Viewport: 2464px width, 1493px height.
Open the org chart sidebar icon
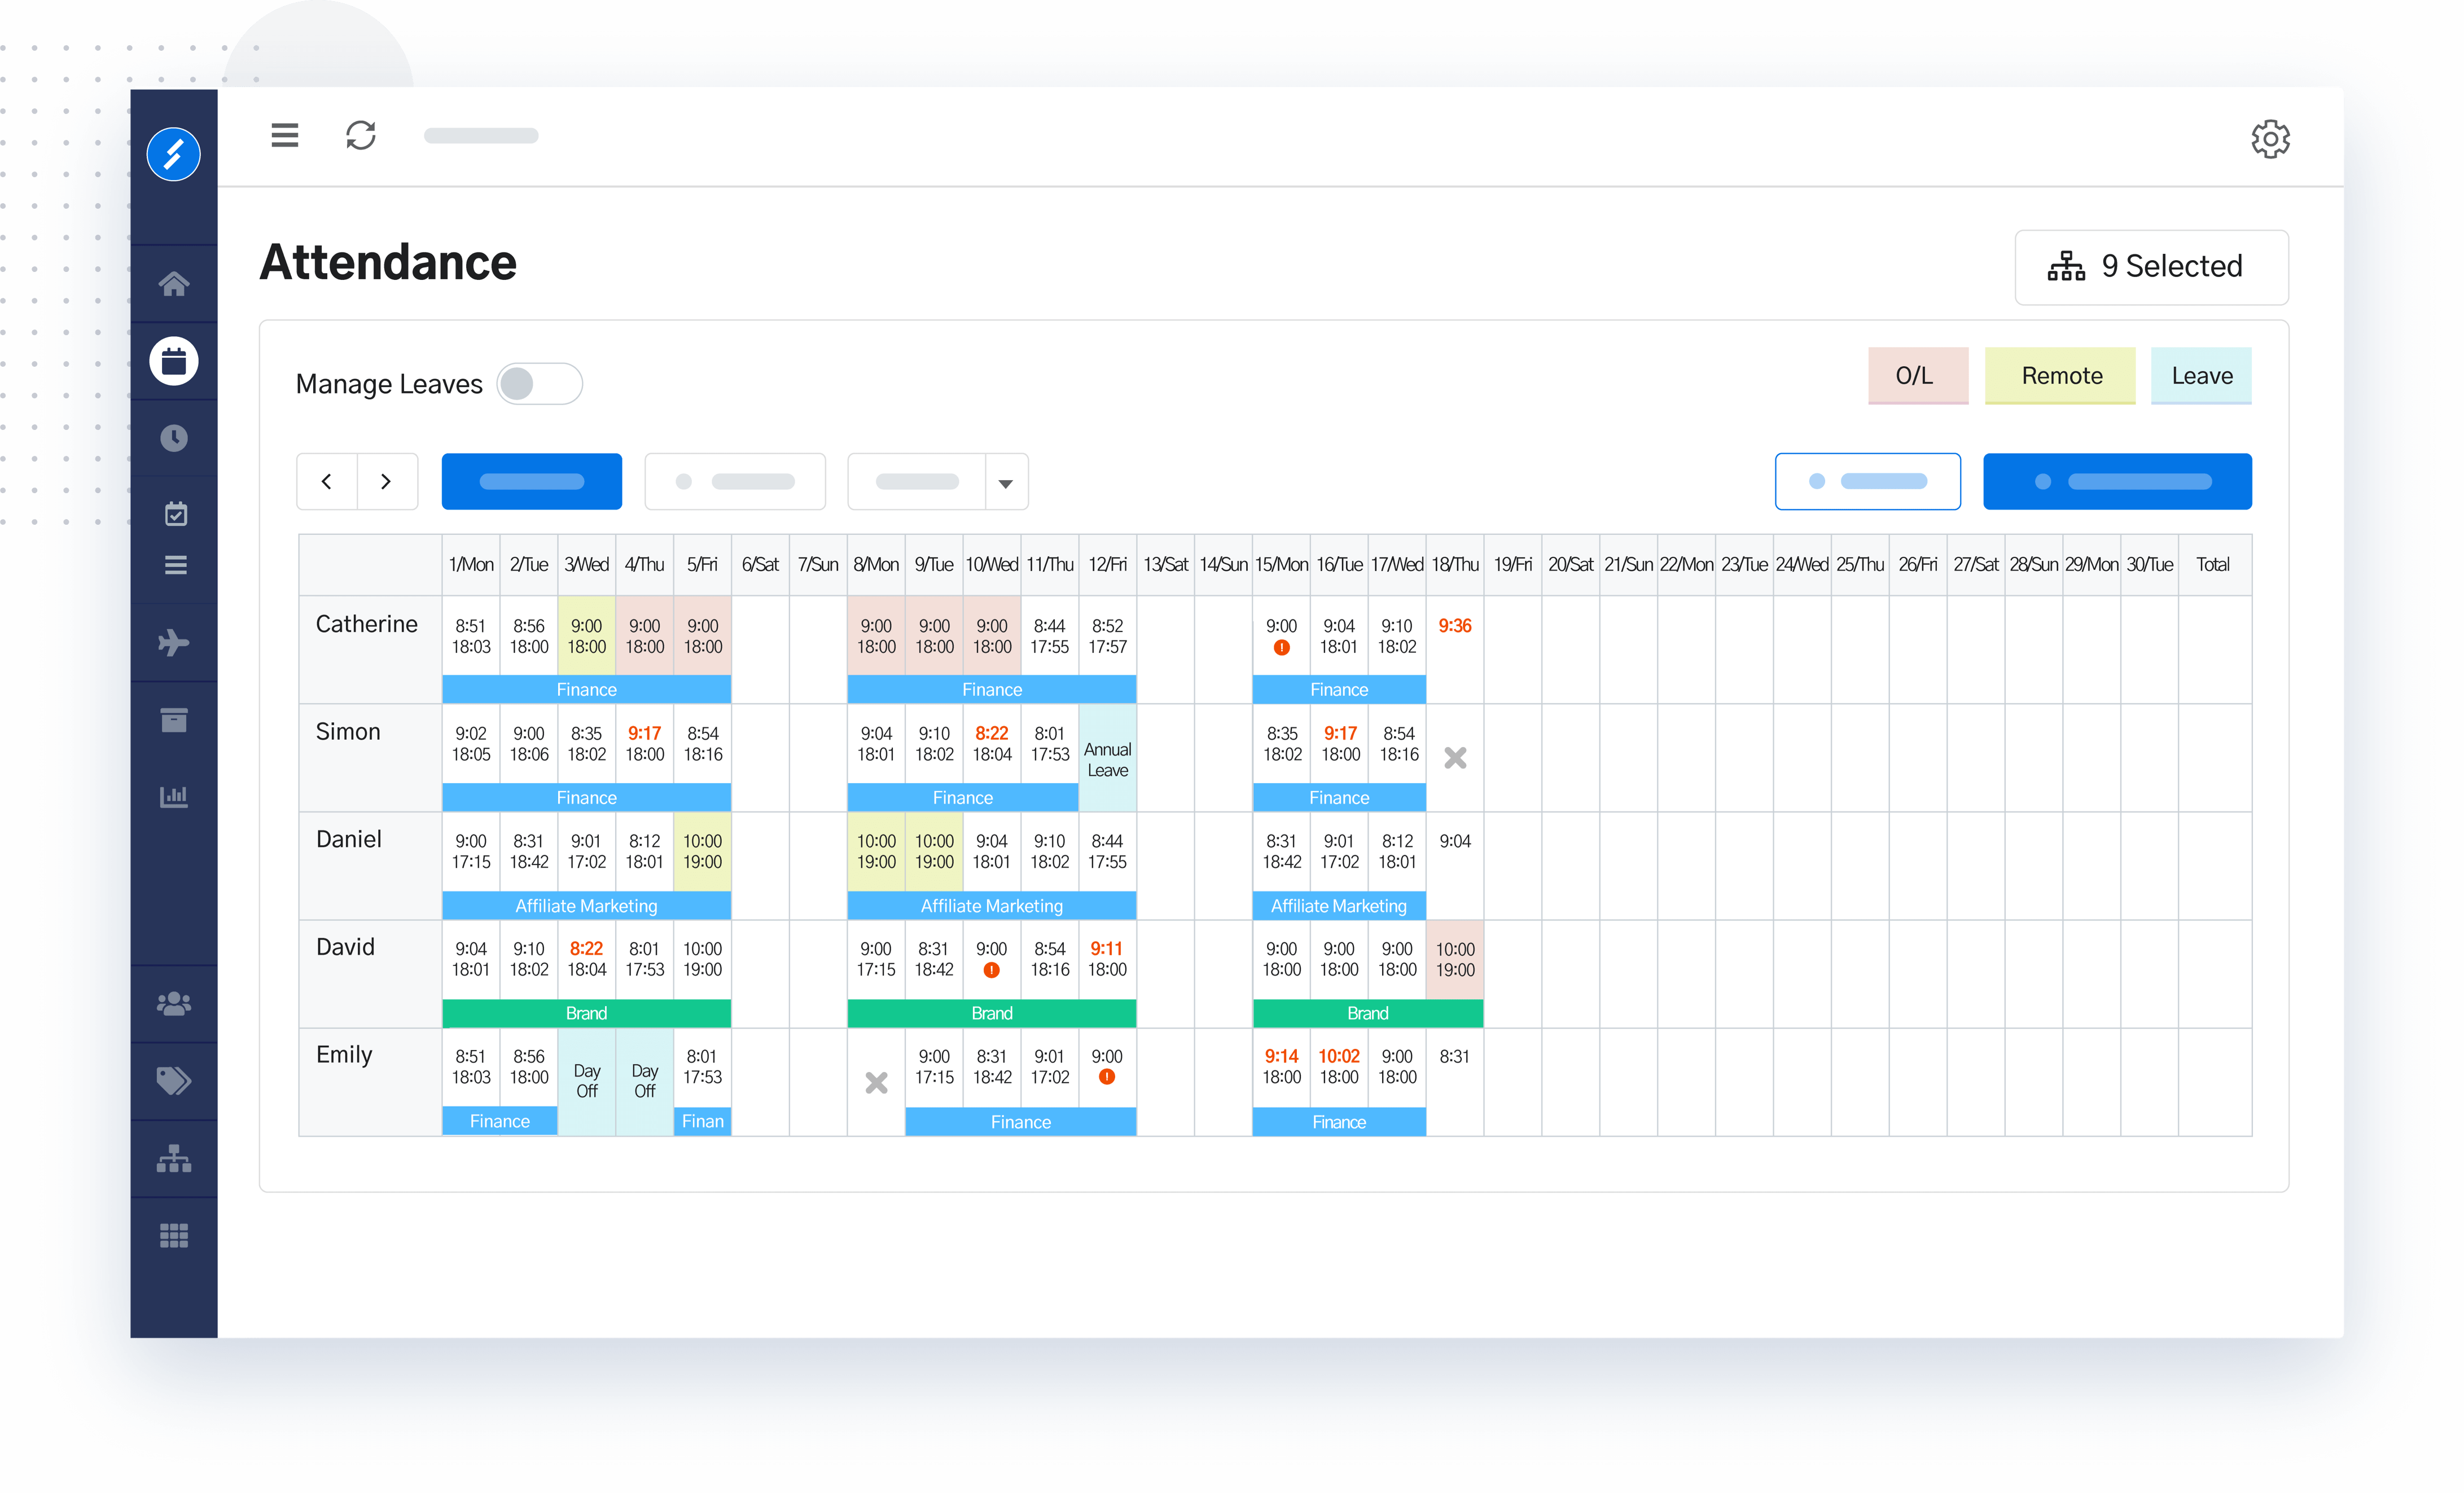174,1158
